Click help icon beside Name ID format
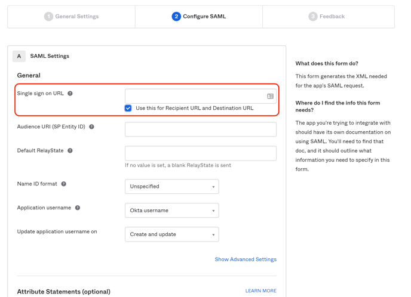Image resolution: width=411 pixels, height=297 pixels. 64,184
